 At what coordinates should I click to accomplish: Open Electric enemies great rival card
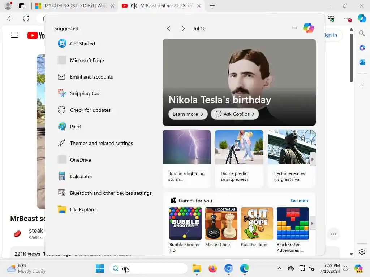click(x=292, y=158)
